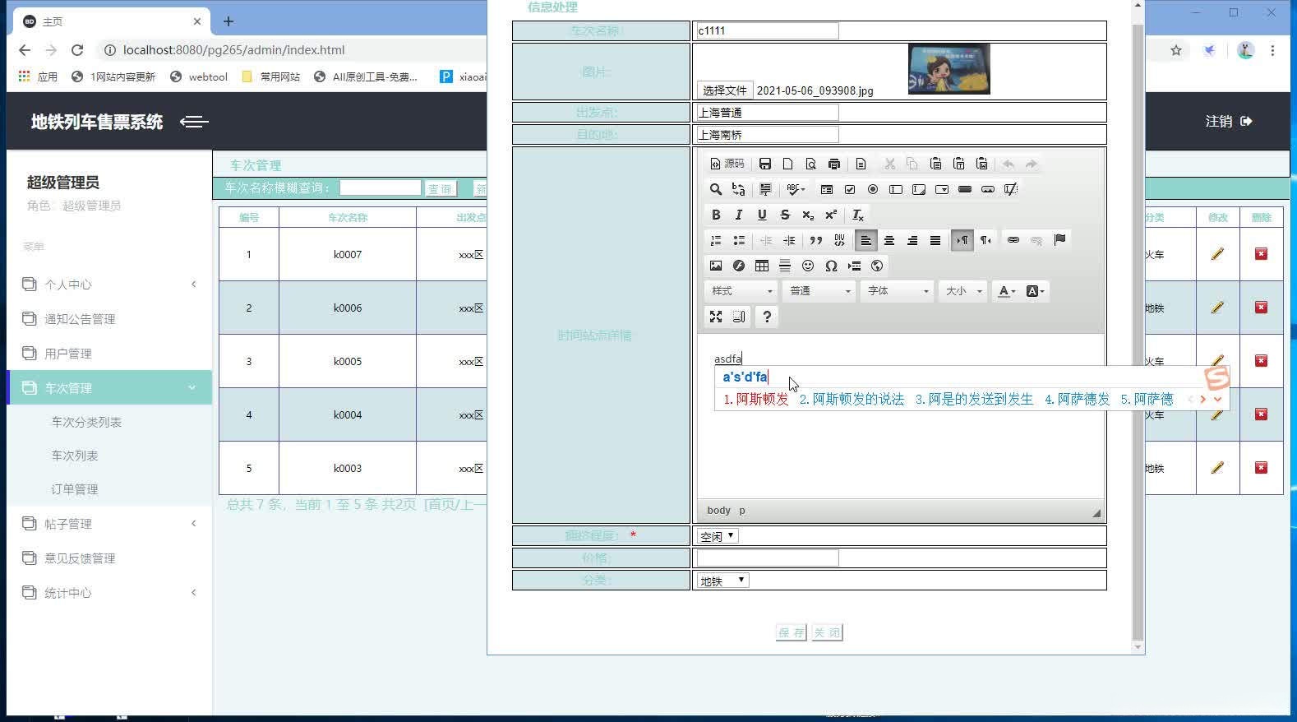Screen dimensions: 1297x722
Task: Open the Replace tool icon
Action: (x=739, y=189)
